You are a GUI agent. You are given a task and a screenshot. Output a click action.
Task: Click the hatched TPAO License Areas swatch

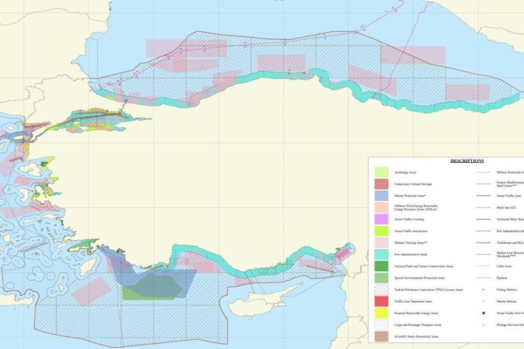(381, 290)
